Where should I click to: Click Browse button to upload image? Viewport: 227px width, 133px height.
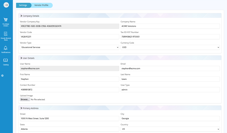(x=25, y=99)
